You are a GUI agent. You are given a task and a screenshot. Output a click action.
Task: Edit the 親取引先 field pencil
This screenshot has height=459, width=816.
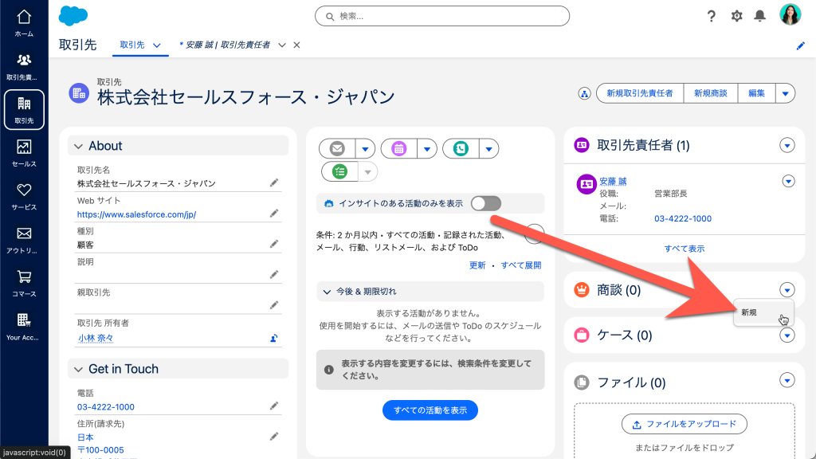coord(274,305)
